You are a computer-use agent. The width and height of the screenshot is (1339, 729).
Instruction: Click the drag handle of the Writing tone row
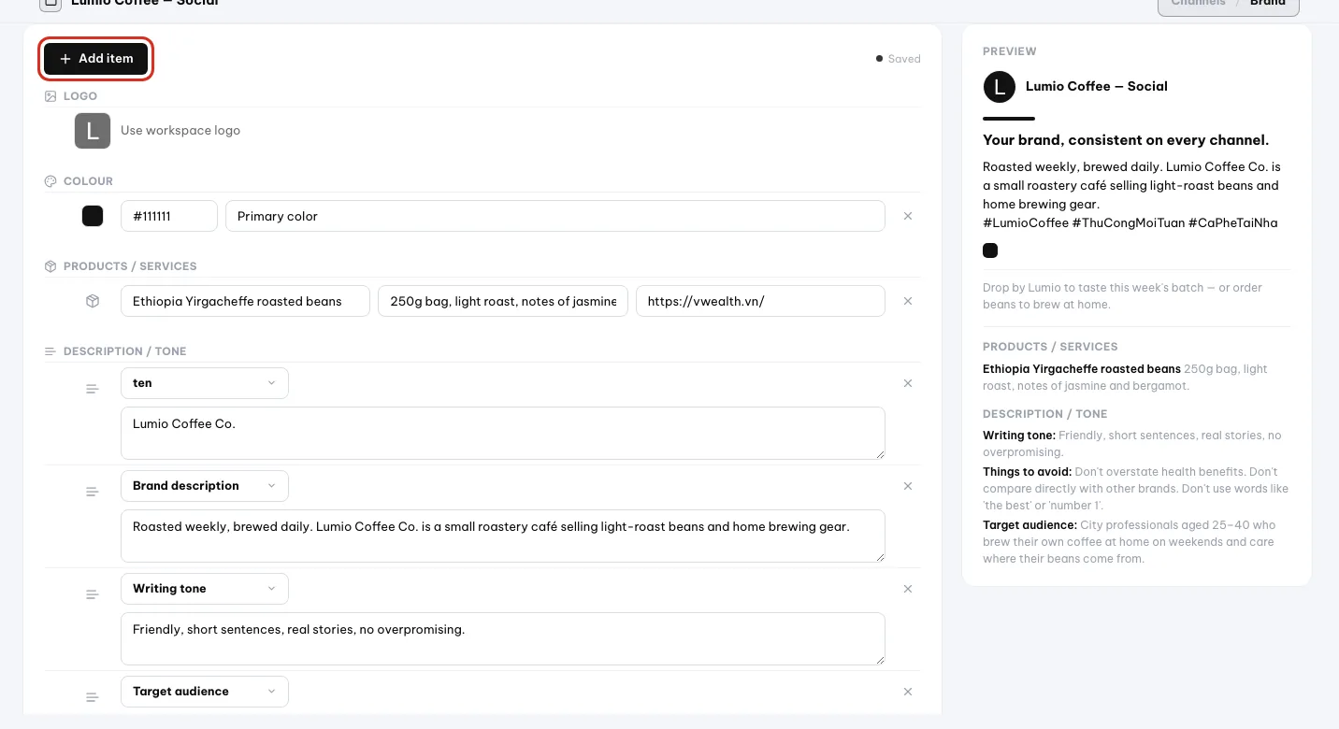(93, 594)
